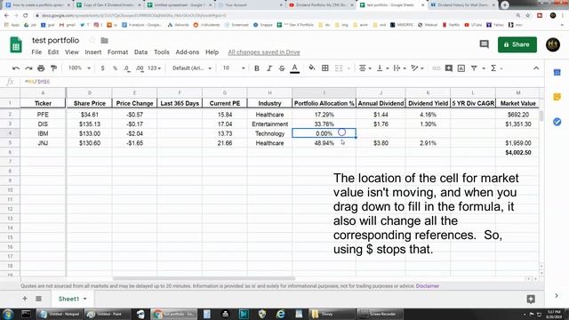Open the Edit menu
Image resolution: width=569 pixels, height=320 pixels.
pyautogui.click(x=53, y=52)
